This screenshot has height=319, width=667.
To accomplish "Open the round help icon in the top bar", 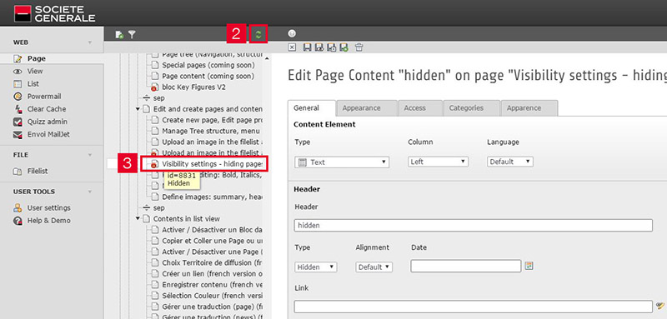I will click(292, 34).
